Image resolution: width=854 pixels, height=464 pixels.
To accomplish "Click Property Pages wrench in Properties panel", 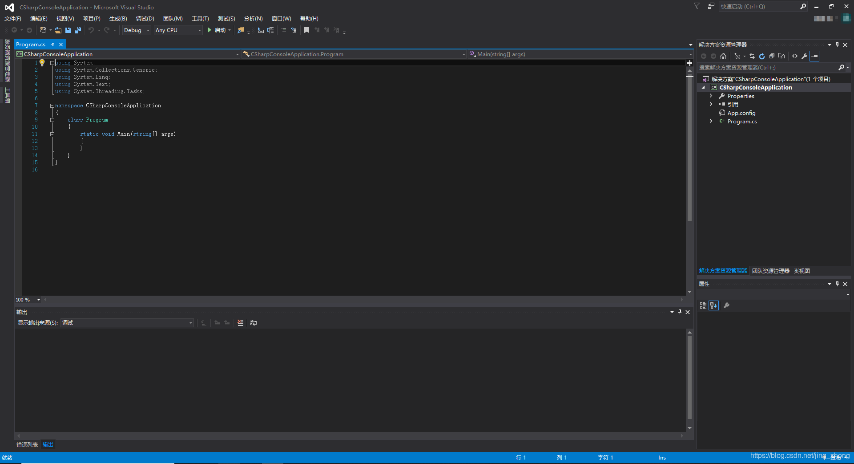I will pos(727,305).
